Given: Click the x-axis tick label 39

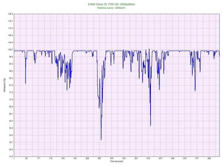Looking at the screenshot, I should tap(26, 158).
